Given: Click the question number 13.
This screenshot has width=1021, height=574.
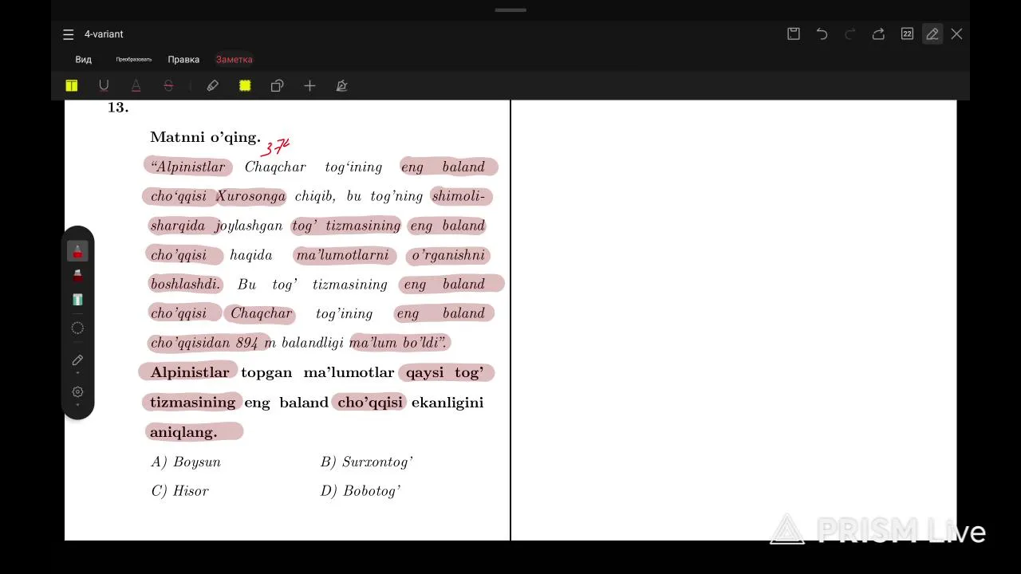Looking at the screenshot, I should (118, 108).
